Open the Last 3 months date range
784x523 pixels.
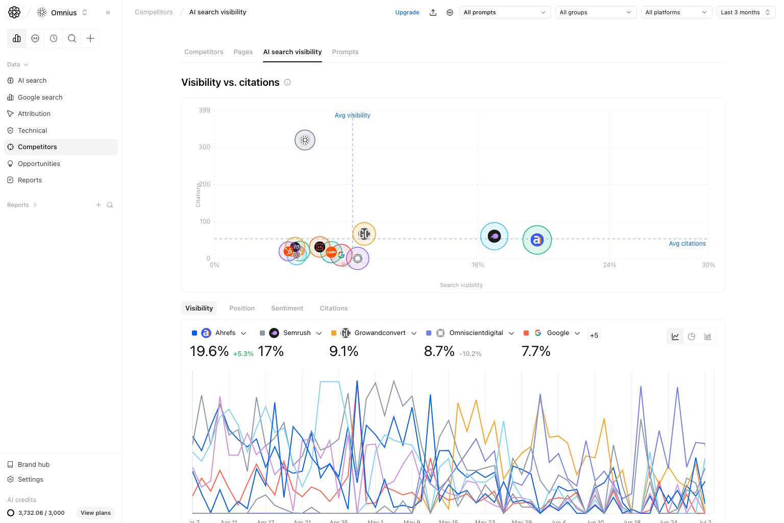click(x=746, y=12)
